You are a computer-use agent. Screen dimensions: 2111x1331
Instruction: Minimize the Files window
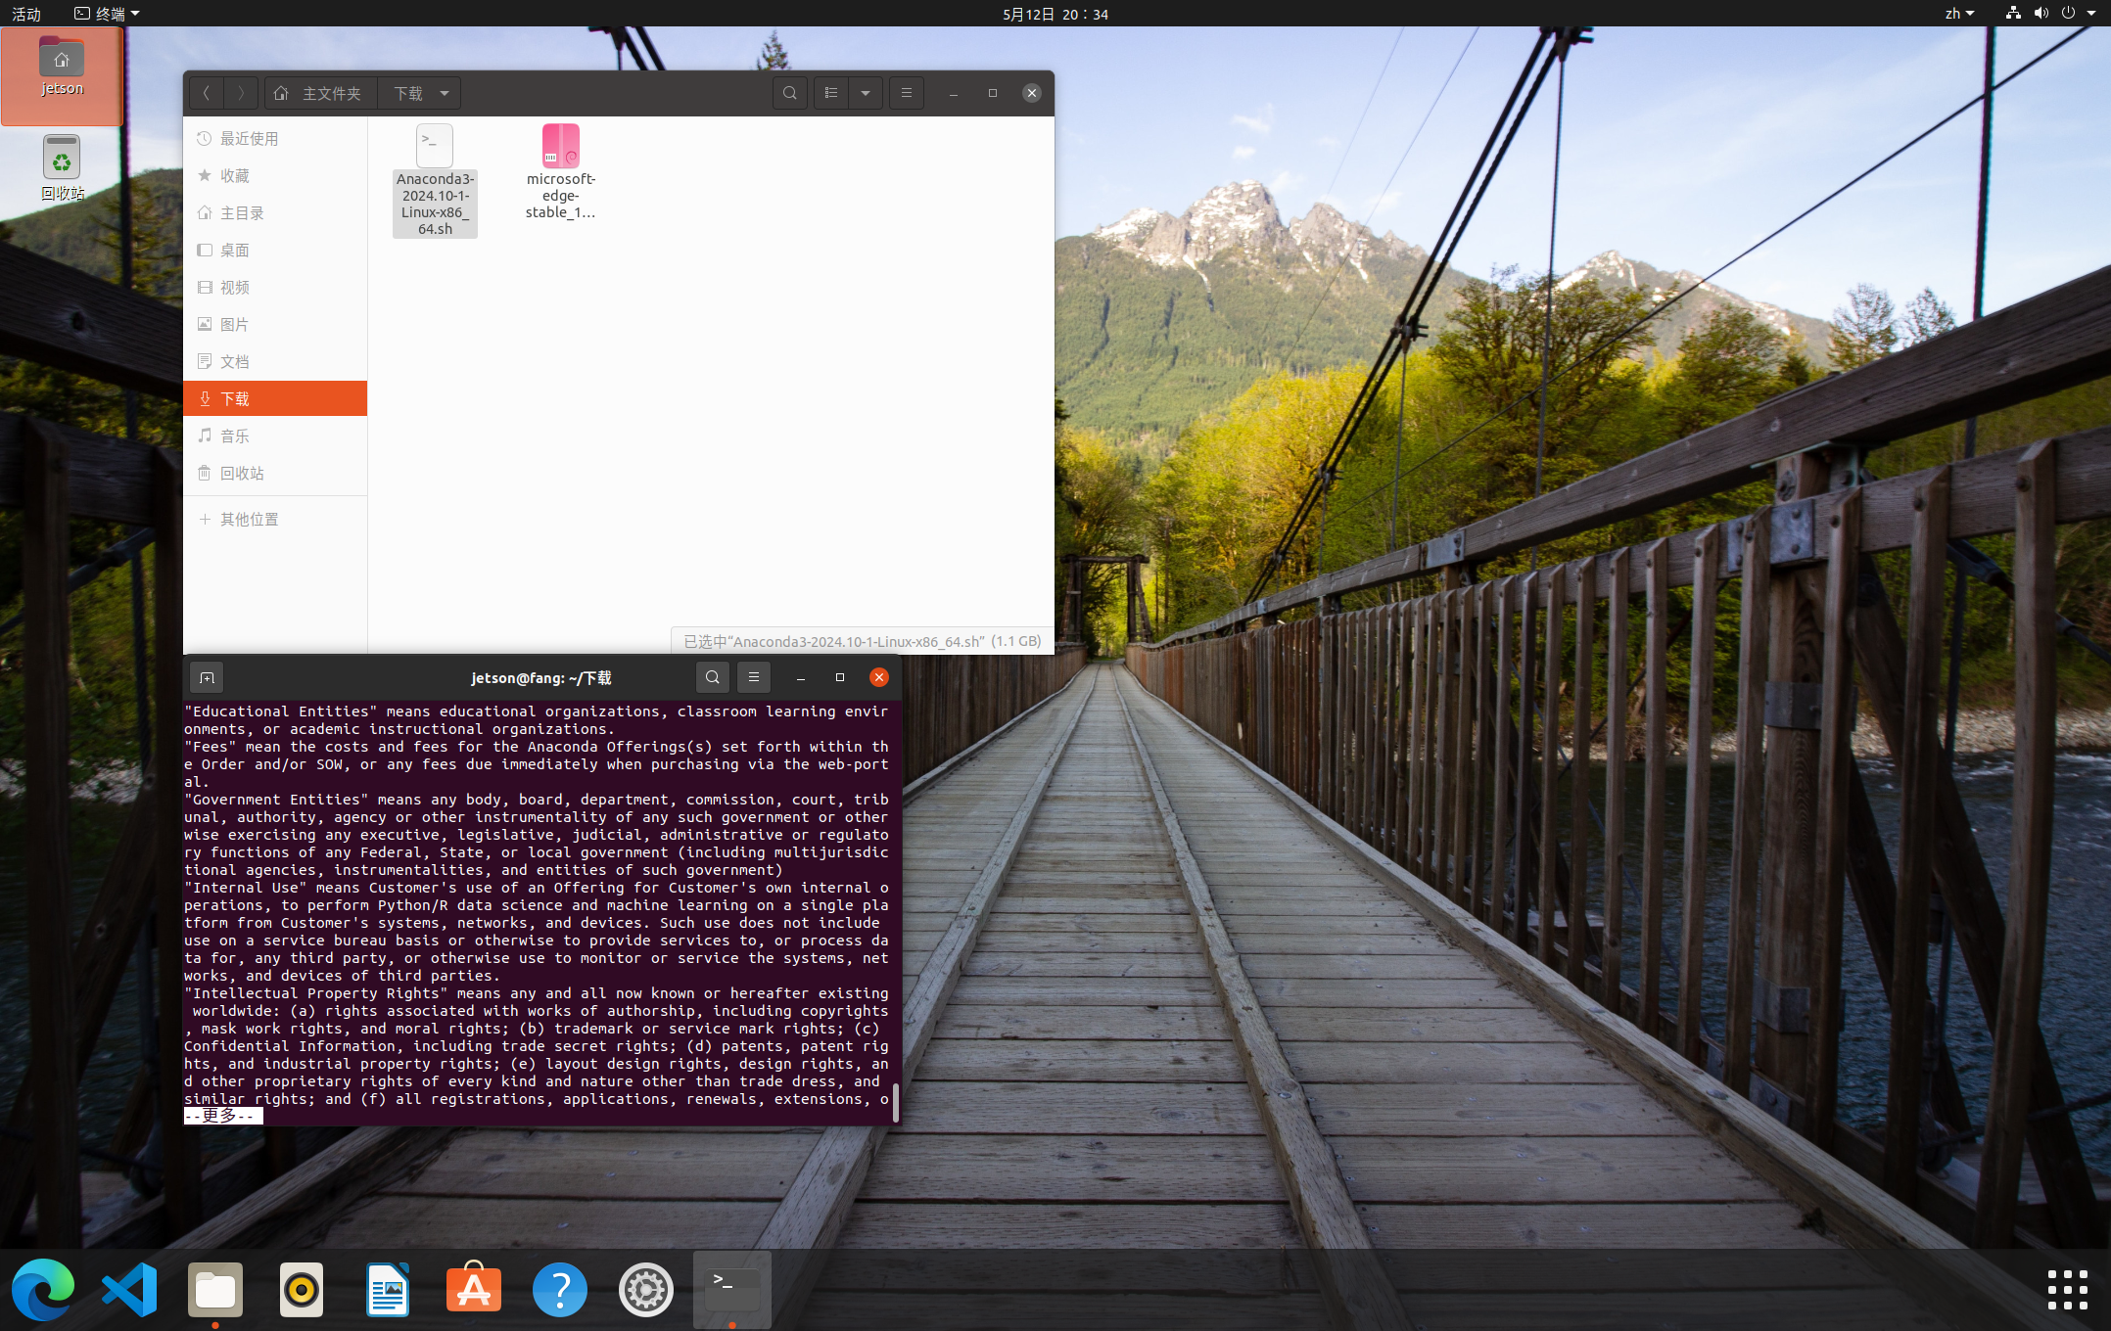(953, 93)
